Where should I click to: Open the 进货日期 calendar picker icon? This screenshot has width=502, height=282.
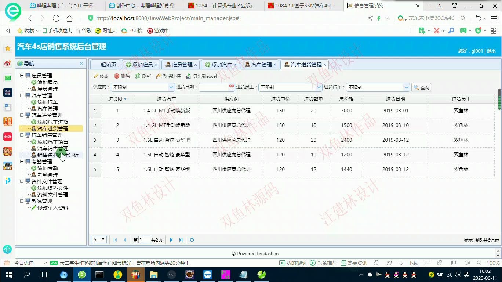[232, 87]
